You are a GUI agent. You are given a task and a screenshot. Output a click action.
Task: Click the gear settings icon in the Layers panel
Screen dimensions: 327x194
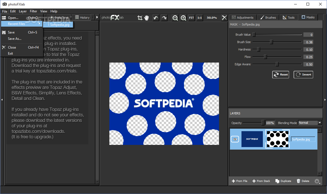[317, 181]
